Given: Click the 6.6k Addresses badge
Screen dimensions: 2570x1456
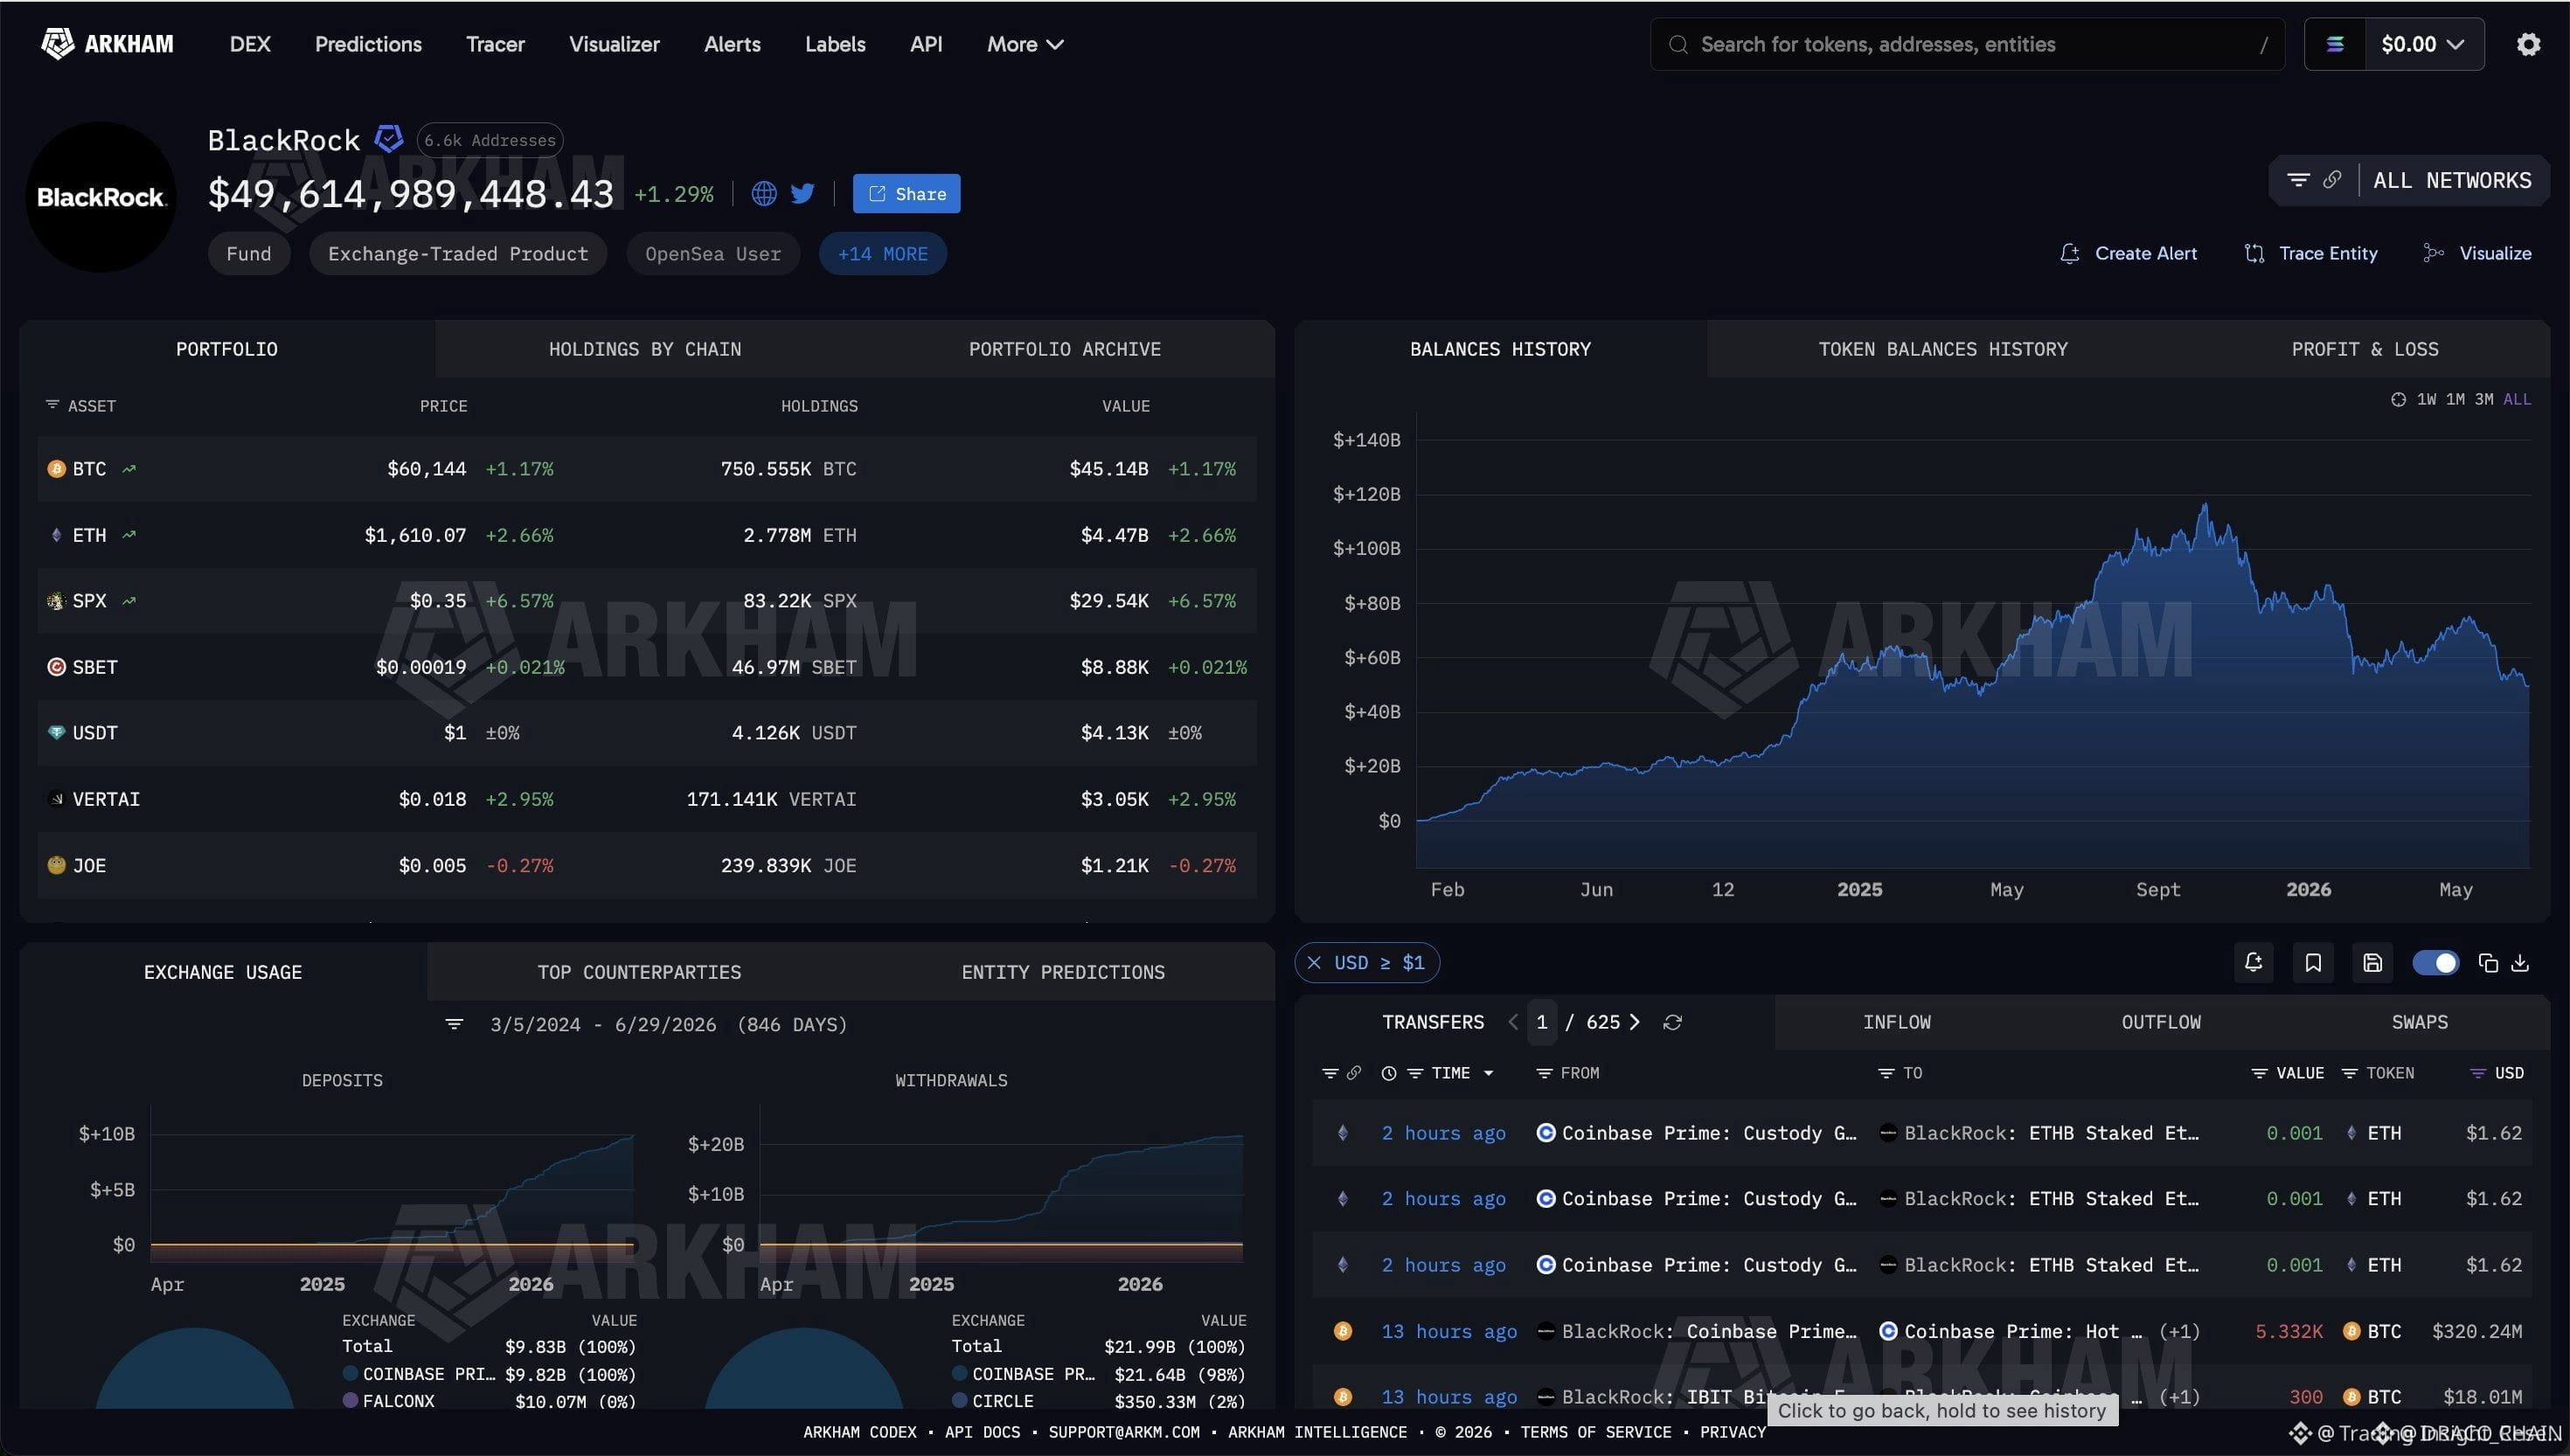Looking at the screenshot, I should point(490,140).
